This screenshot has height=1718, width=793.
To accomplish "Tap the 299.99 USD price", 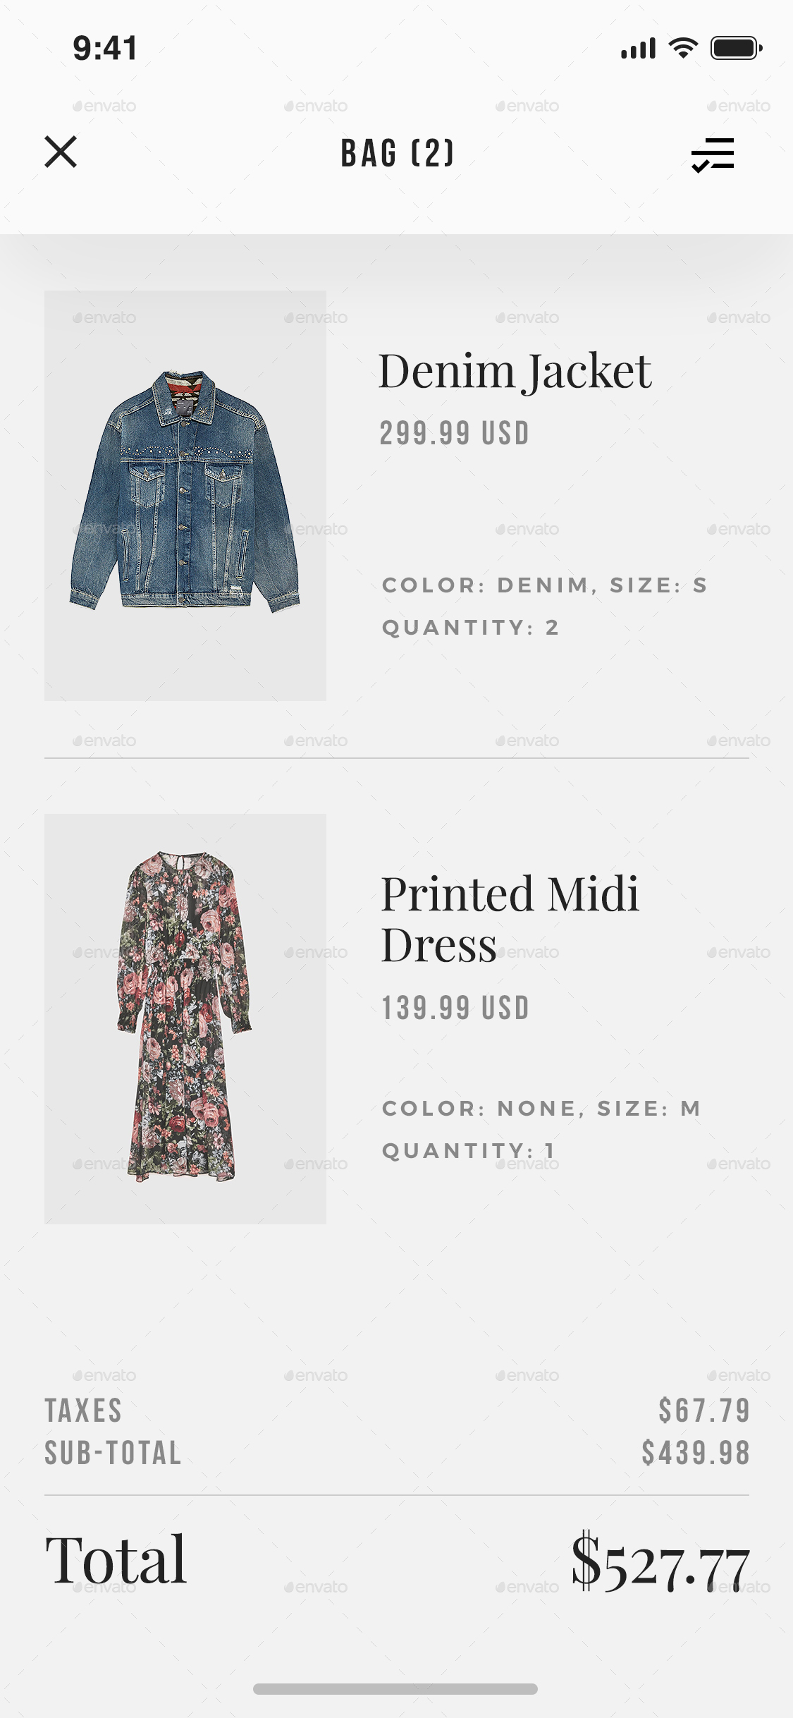I will (x=455, y=433).
